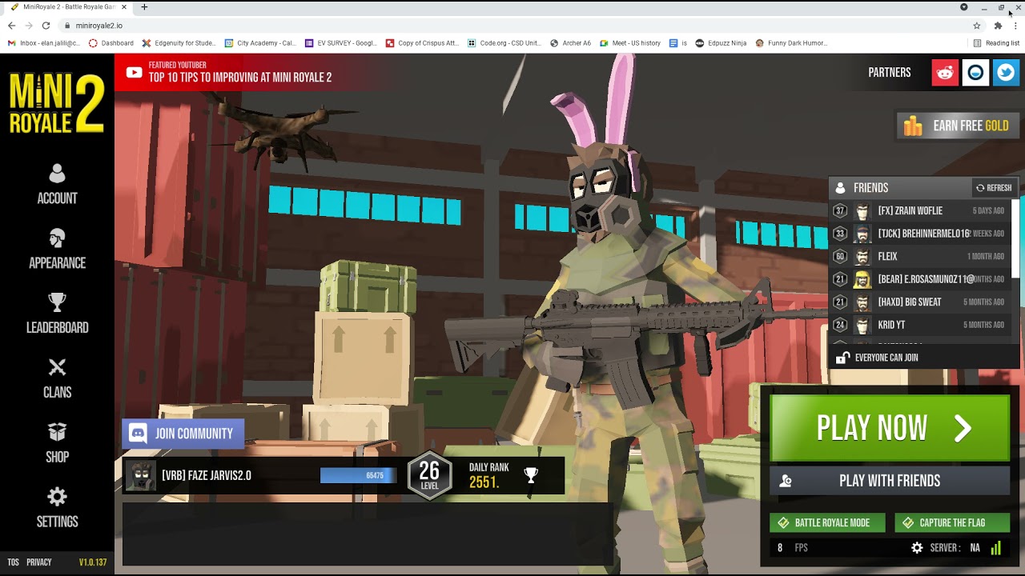
Task: Select friend KRID YT
Action: tap(921, 325)
